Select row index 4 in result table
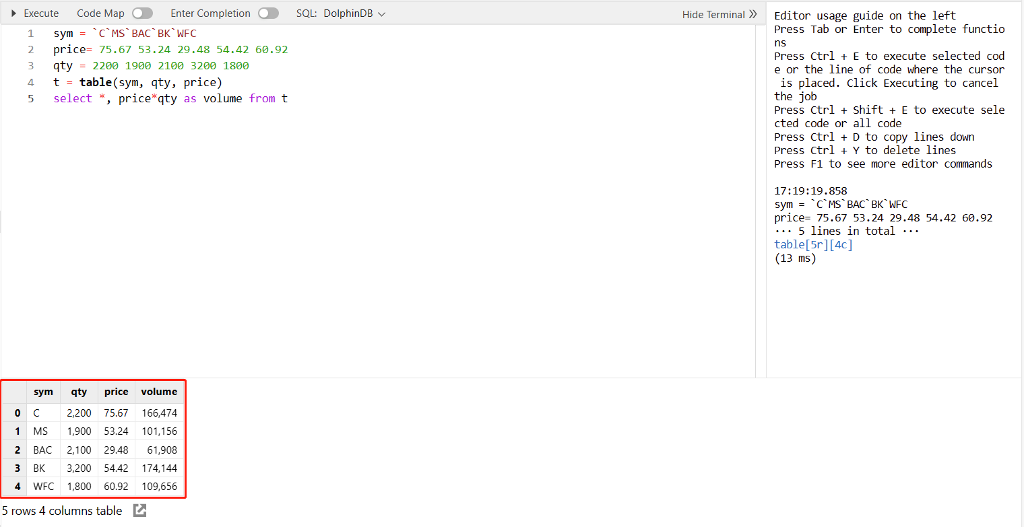The height and width of the screenshot is (527, 1024). [x=18, y=487]
